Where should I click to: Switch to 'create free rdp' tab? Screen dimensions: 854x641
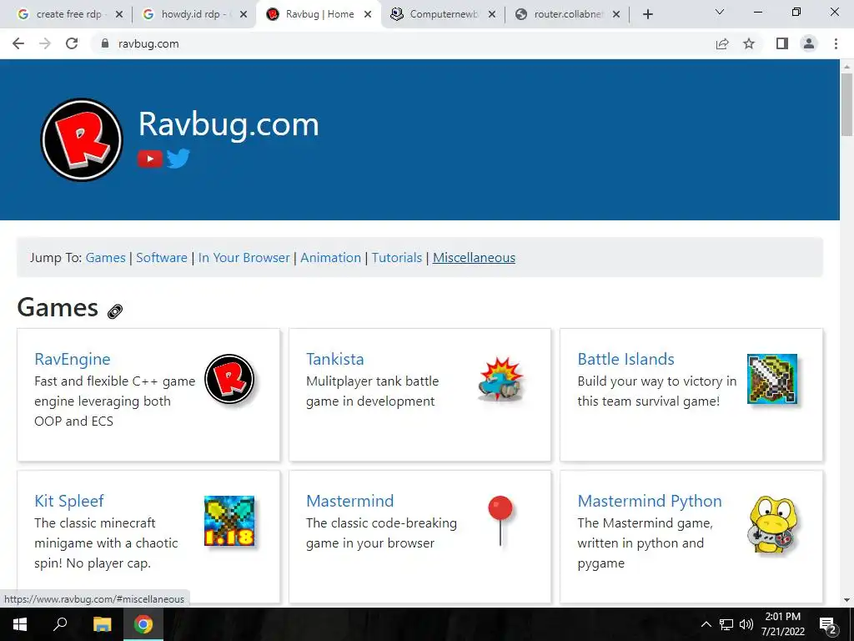click(x=68, y=14)
